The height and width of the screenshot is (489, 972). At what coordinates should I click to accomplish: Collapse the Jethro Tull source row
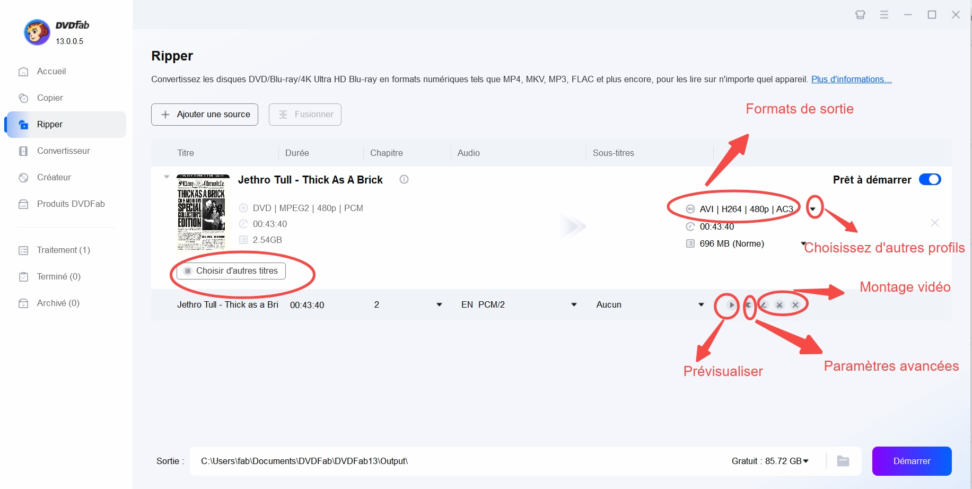167,177
